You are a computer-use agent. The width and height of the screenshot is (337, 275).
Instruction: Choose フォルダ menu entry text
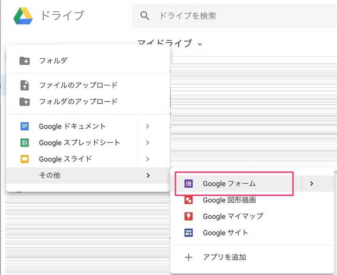coord(53,61)
